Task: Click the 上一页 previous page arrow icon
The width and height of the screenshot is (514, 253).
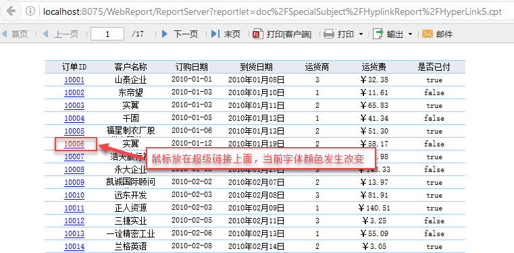Action: click(x=45, y=34)
